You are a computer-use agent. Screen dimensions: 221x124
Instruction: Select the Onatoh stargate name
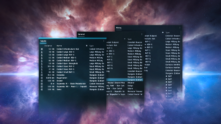pos(60,81)
